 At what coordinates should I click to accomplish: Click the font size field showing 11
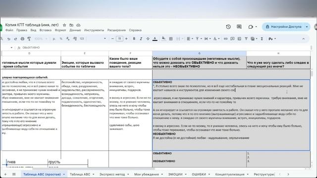[x=119, y=39]
